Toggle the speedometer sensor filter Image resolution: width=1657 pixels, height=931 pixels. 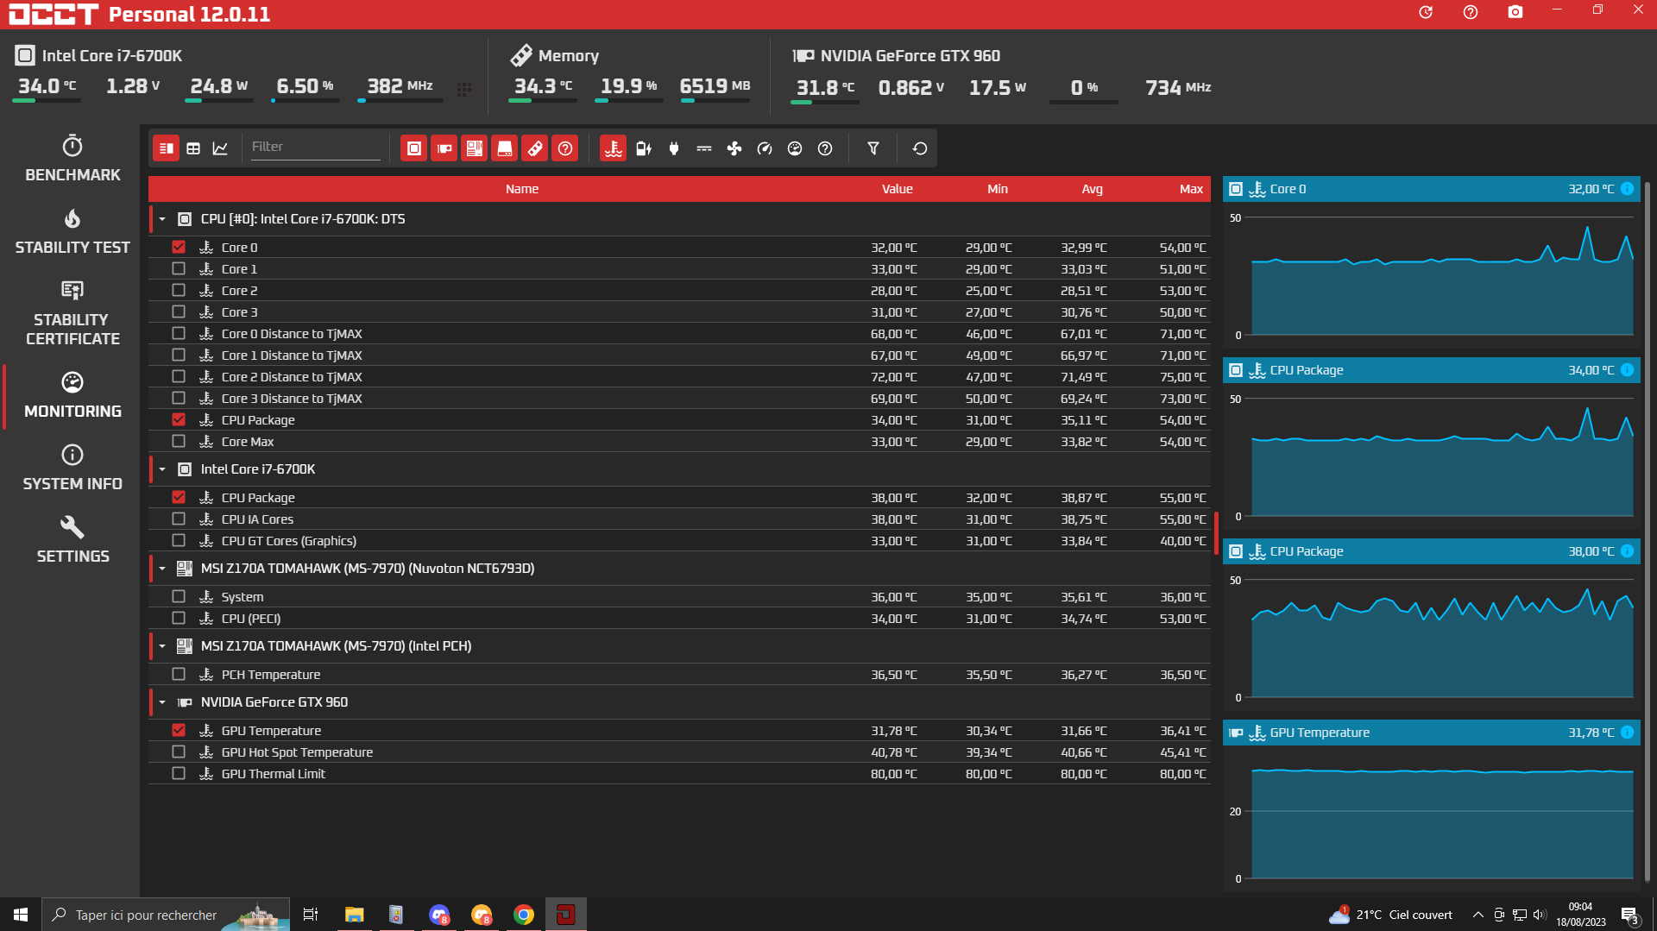765,148
